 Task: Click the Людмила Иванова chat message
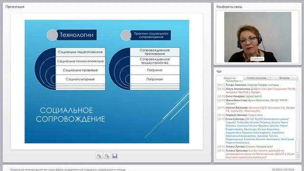point(240,115)
